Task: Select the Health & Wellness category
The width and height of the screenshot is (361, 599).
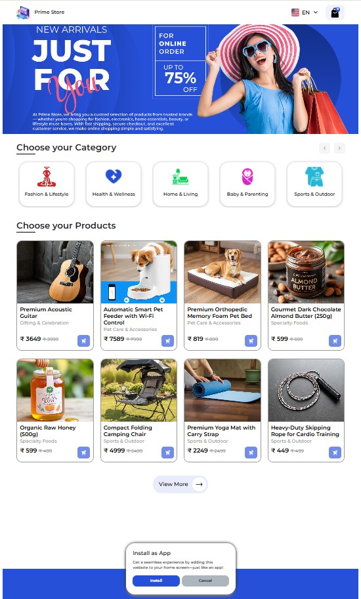Action: pyautogui.click(x=114, y=184)
